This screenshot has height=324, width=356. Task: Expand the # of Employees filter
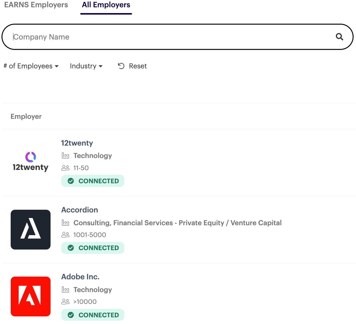pyautogui.click(x=31, y=66)
